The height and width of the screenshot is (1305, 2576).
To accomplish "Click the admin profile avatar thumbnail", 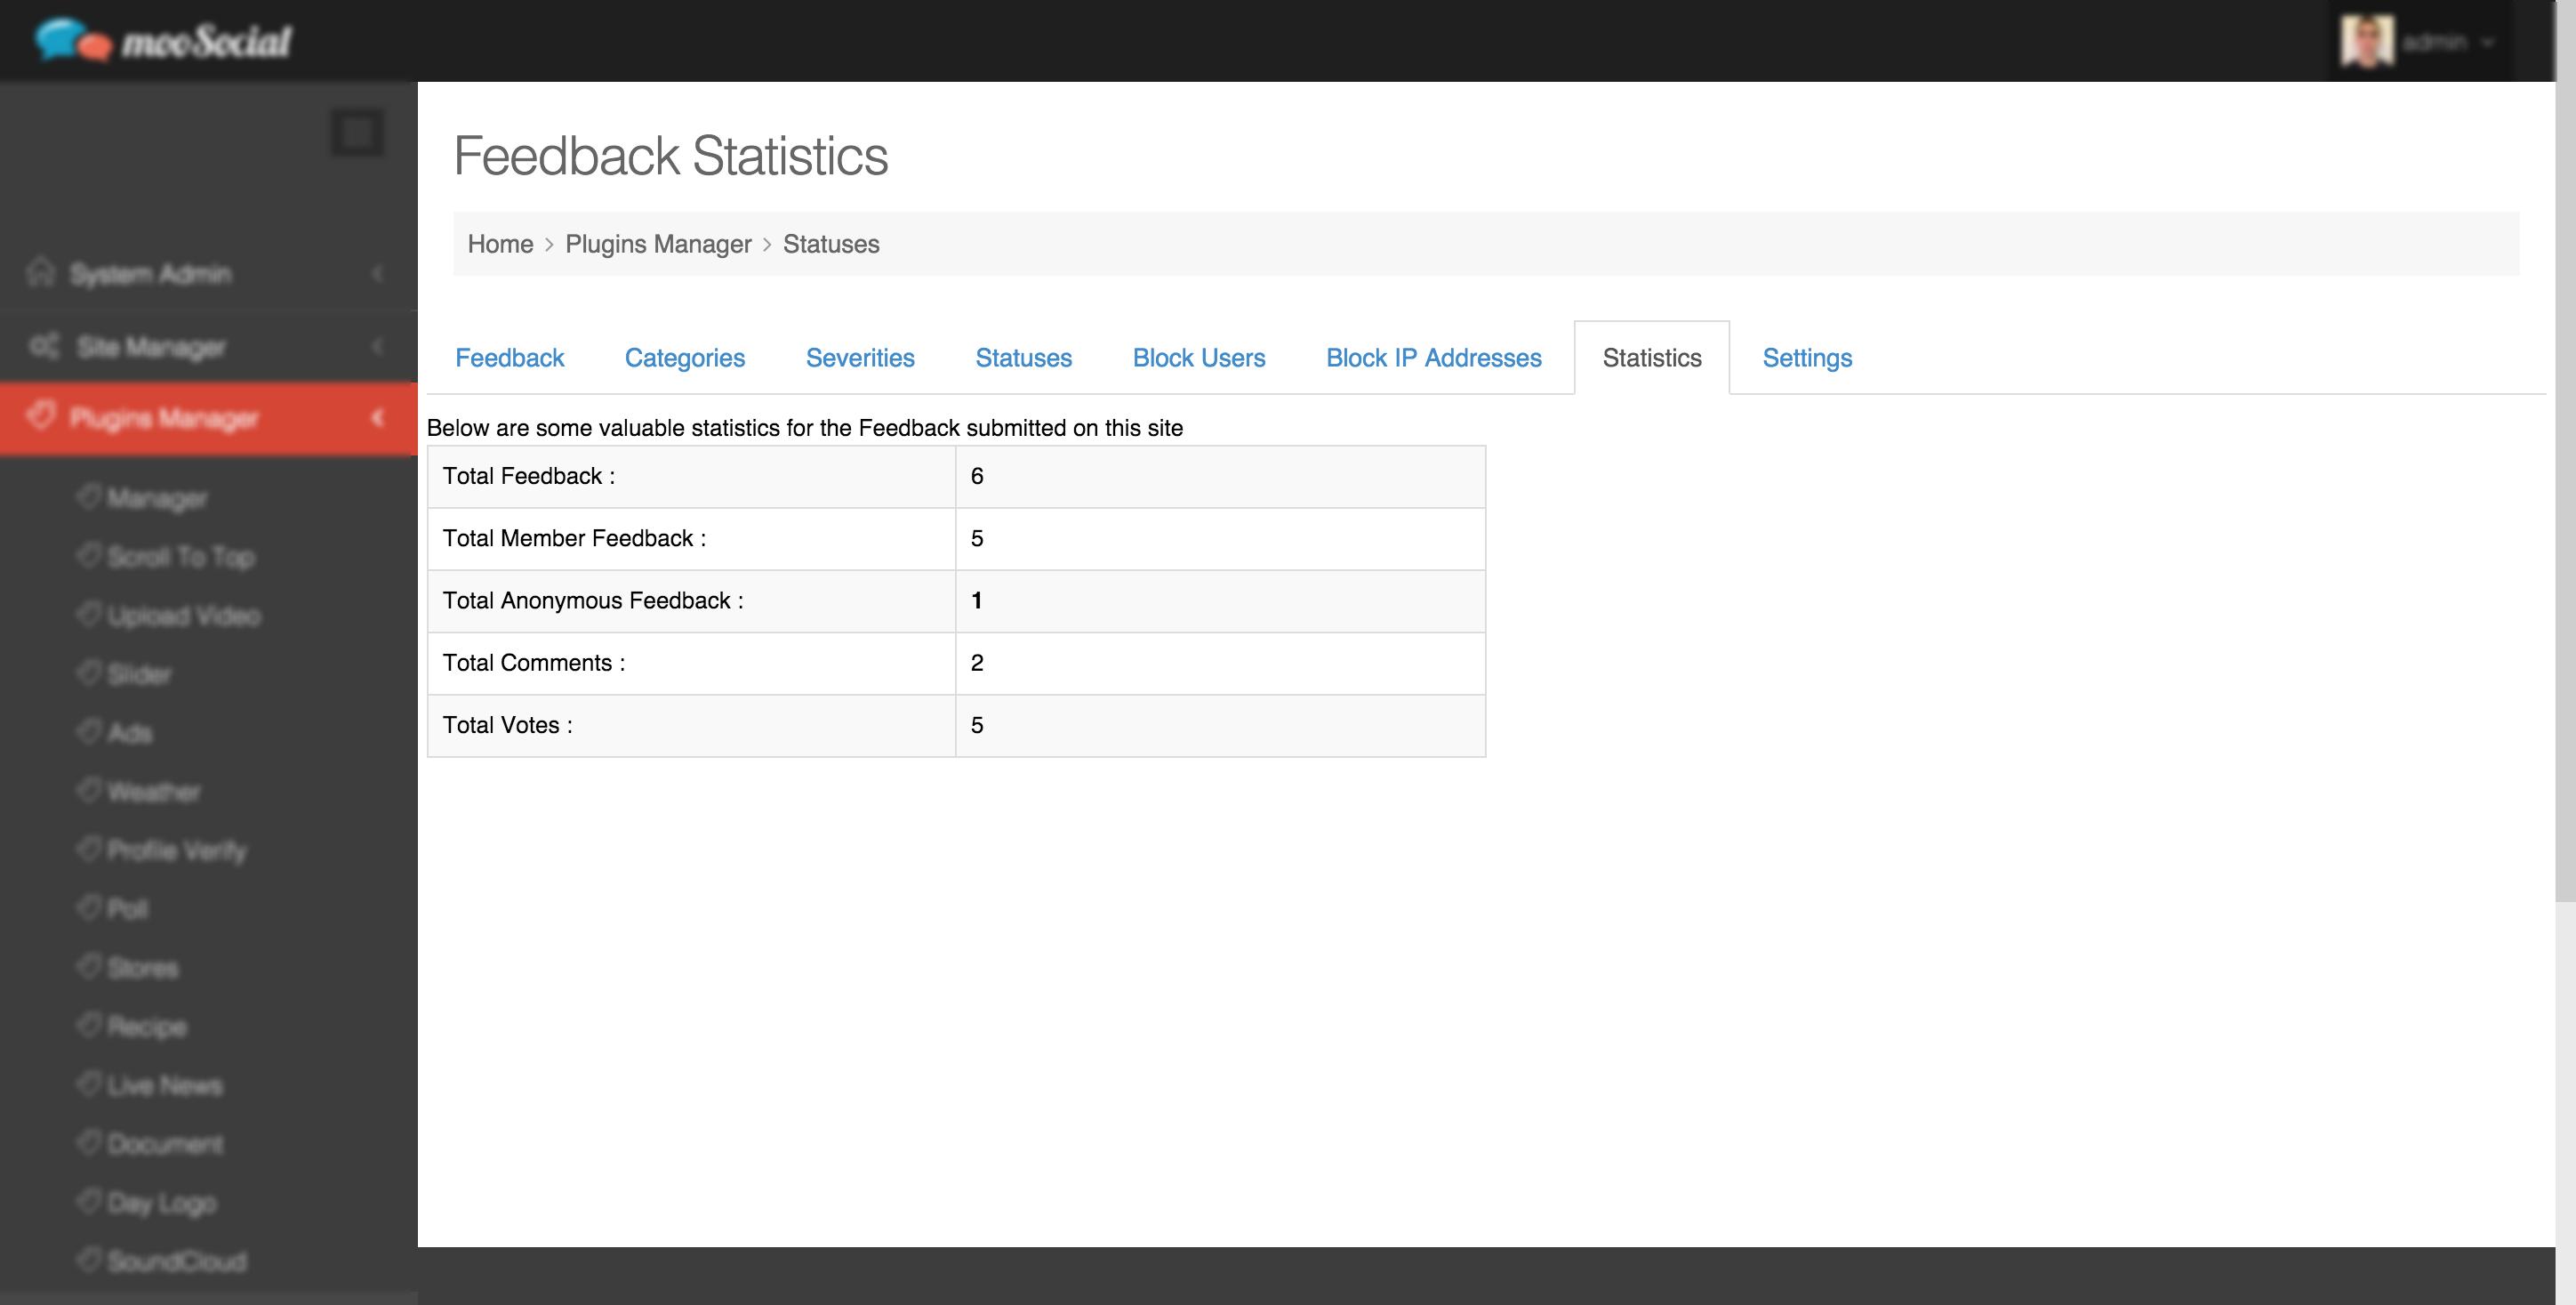I will coord(2369,41).
